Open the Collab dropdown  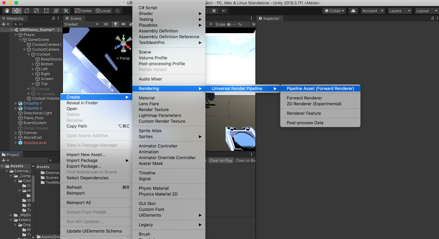(334, 11)
